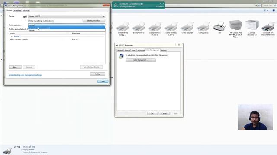
Task: Click the color management icon in DS-RX1 Properties
Action: 121,56
